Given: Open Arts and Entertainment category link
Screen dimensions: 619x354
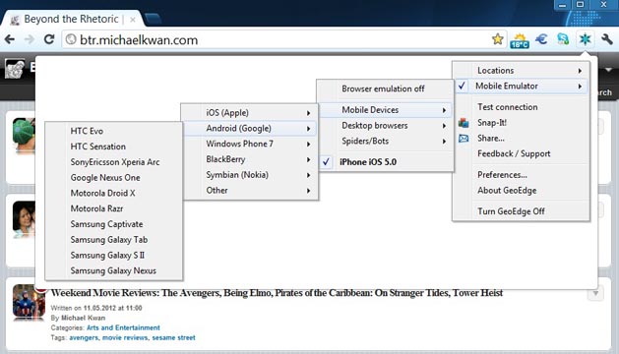Looking at the screenshot, I should [123, 327].
